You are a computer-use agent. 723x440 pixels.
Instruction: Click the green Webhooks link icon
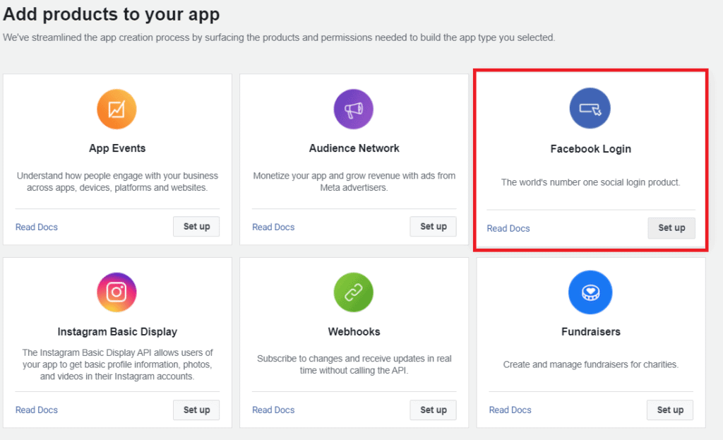click(x=353, y=292)
